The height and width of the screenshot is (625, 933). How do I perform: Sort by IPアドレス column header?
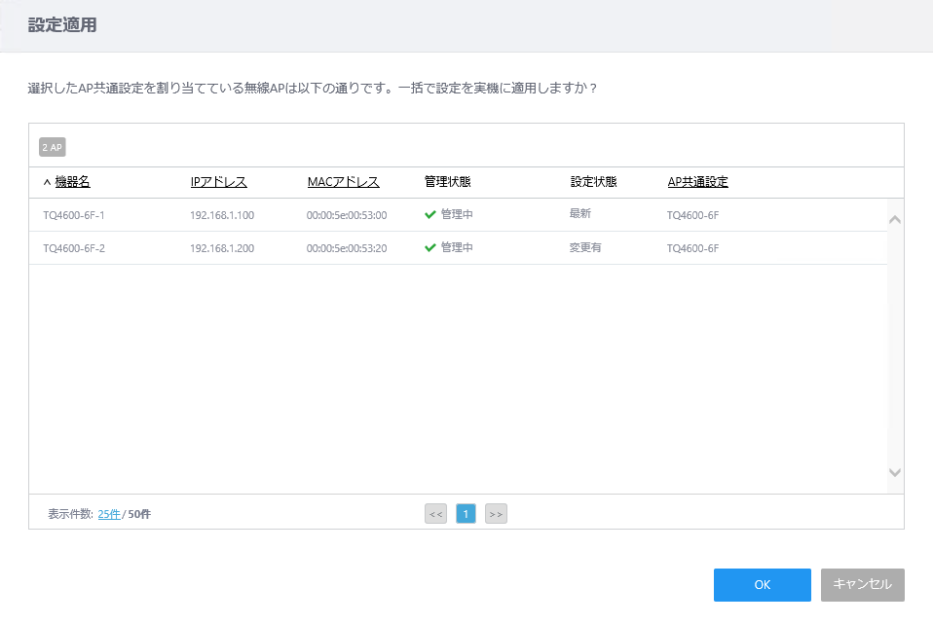click(218, 182)
